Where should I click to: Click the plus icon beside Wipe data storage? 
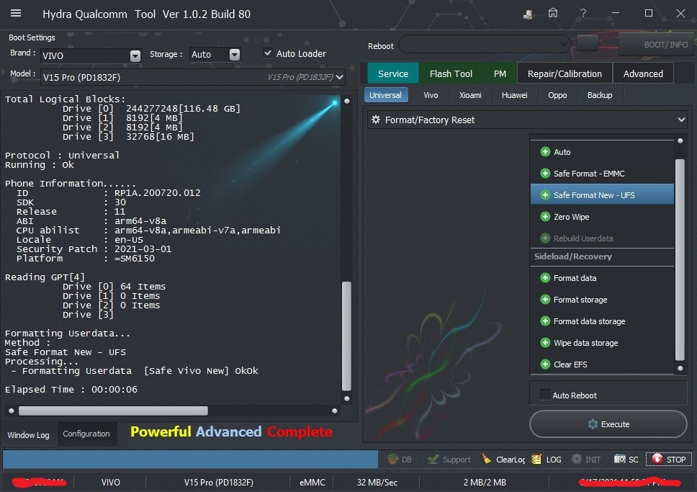(545, 343)
